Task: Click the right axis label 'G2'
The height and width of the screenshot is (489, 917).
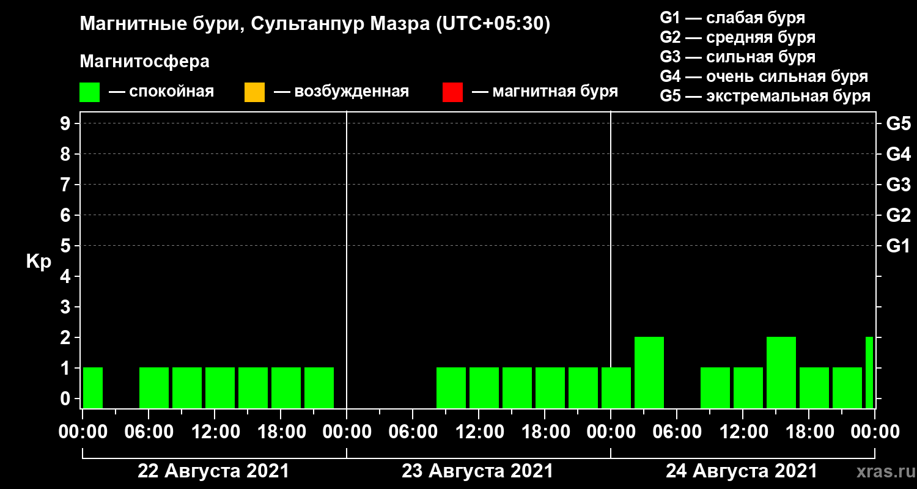Action: pos(898,215)
